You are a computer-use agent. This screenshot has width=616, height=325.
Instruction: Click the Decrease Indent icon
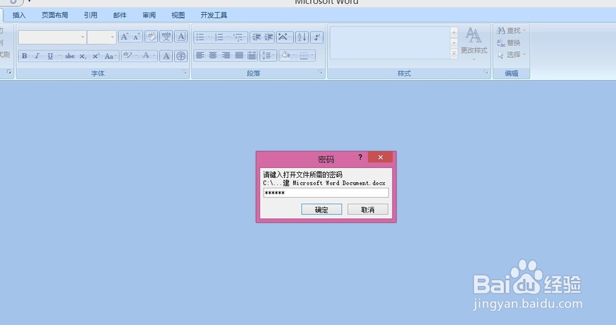[256, 38]
